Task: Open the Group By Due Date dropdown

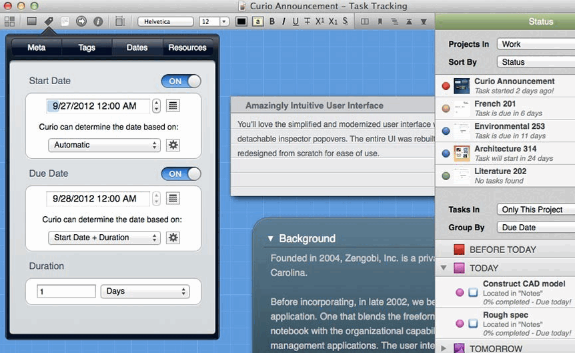Action: click(536, 228)
